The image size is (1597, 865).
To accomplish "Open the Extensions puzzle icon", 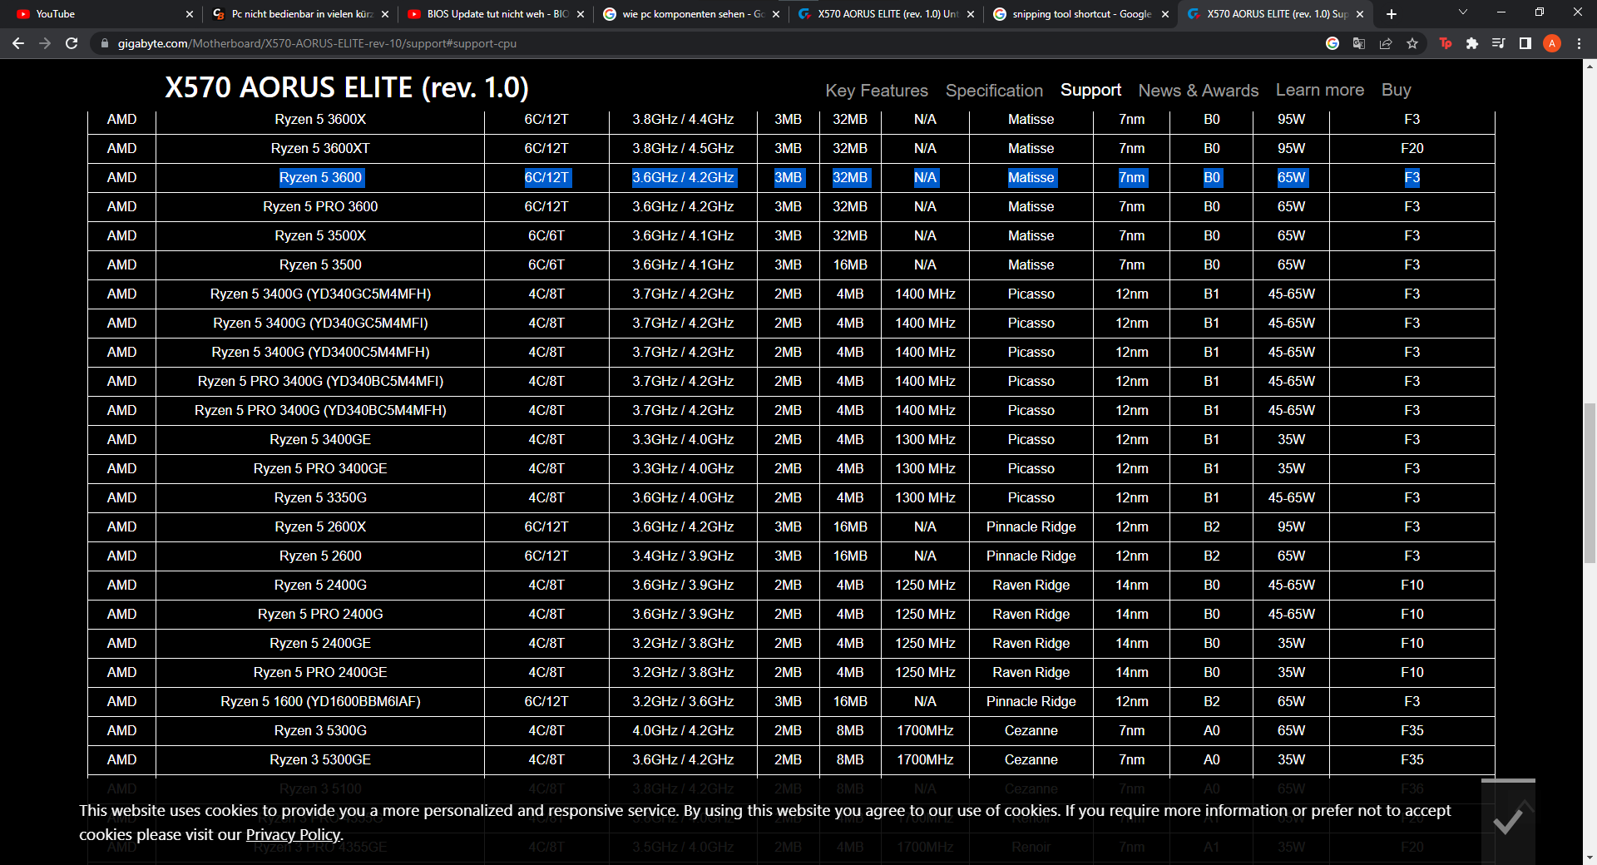I will tap(1472, 43).
